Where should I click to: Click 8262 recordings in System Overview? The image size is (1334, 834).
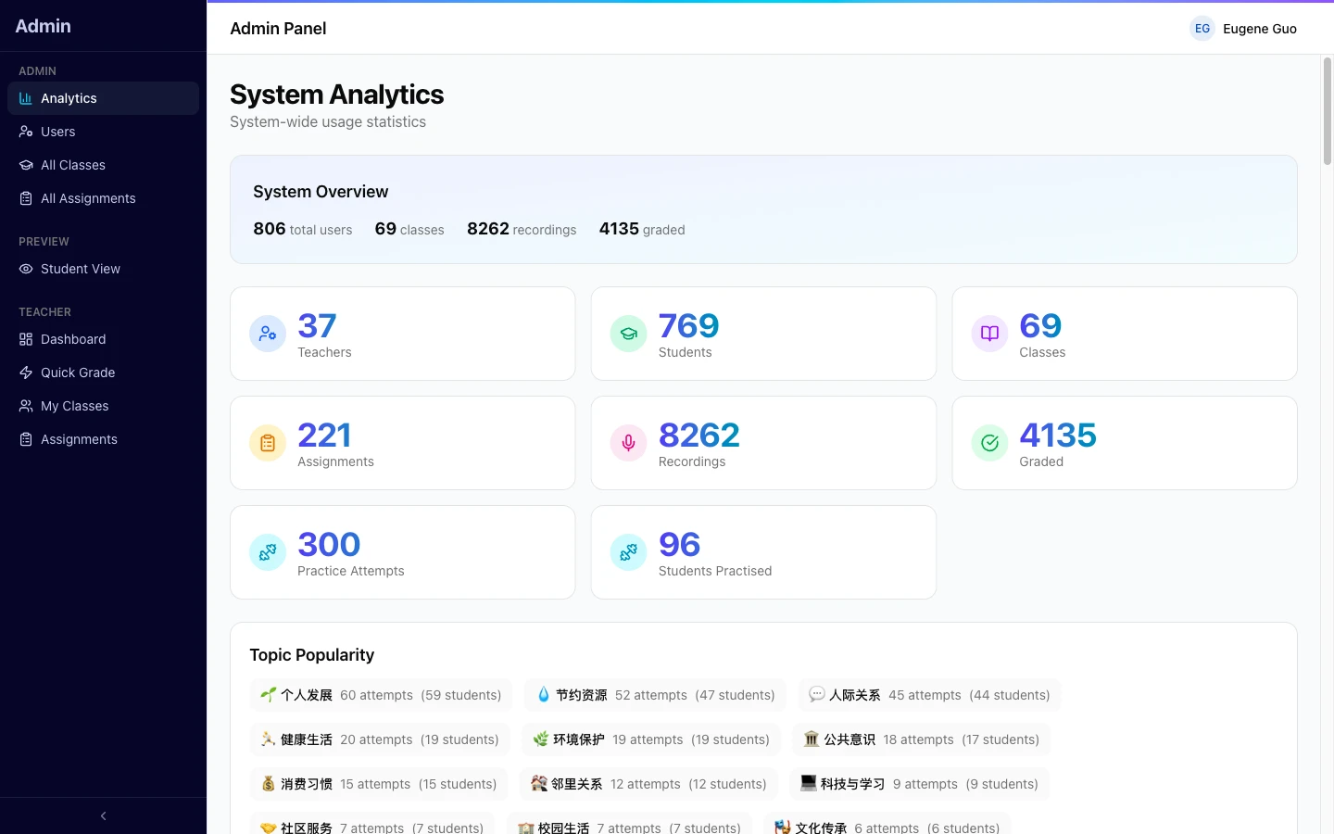[522, 229]
